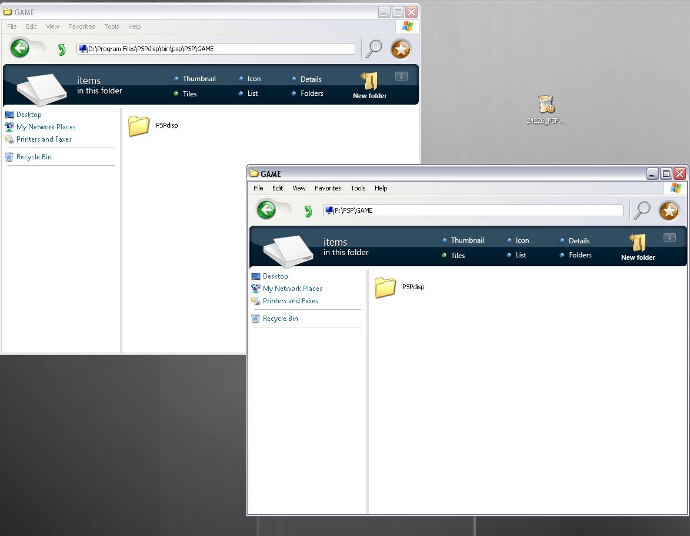Switch to Thumbnail view in the front window
Image resolution: width=690 pixels, height=536 pixels.
click(467, 240)
